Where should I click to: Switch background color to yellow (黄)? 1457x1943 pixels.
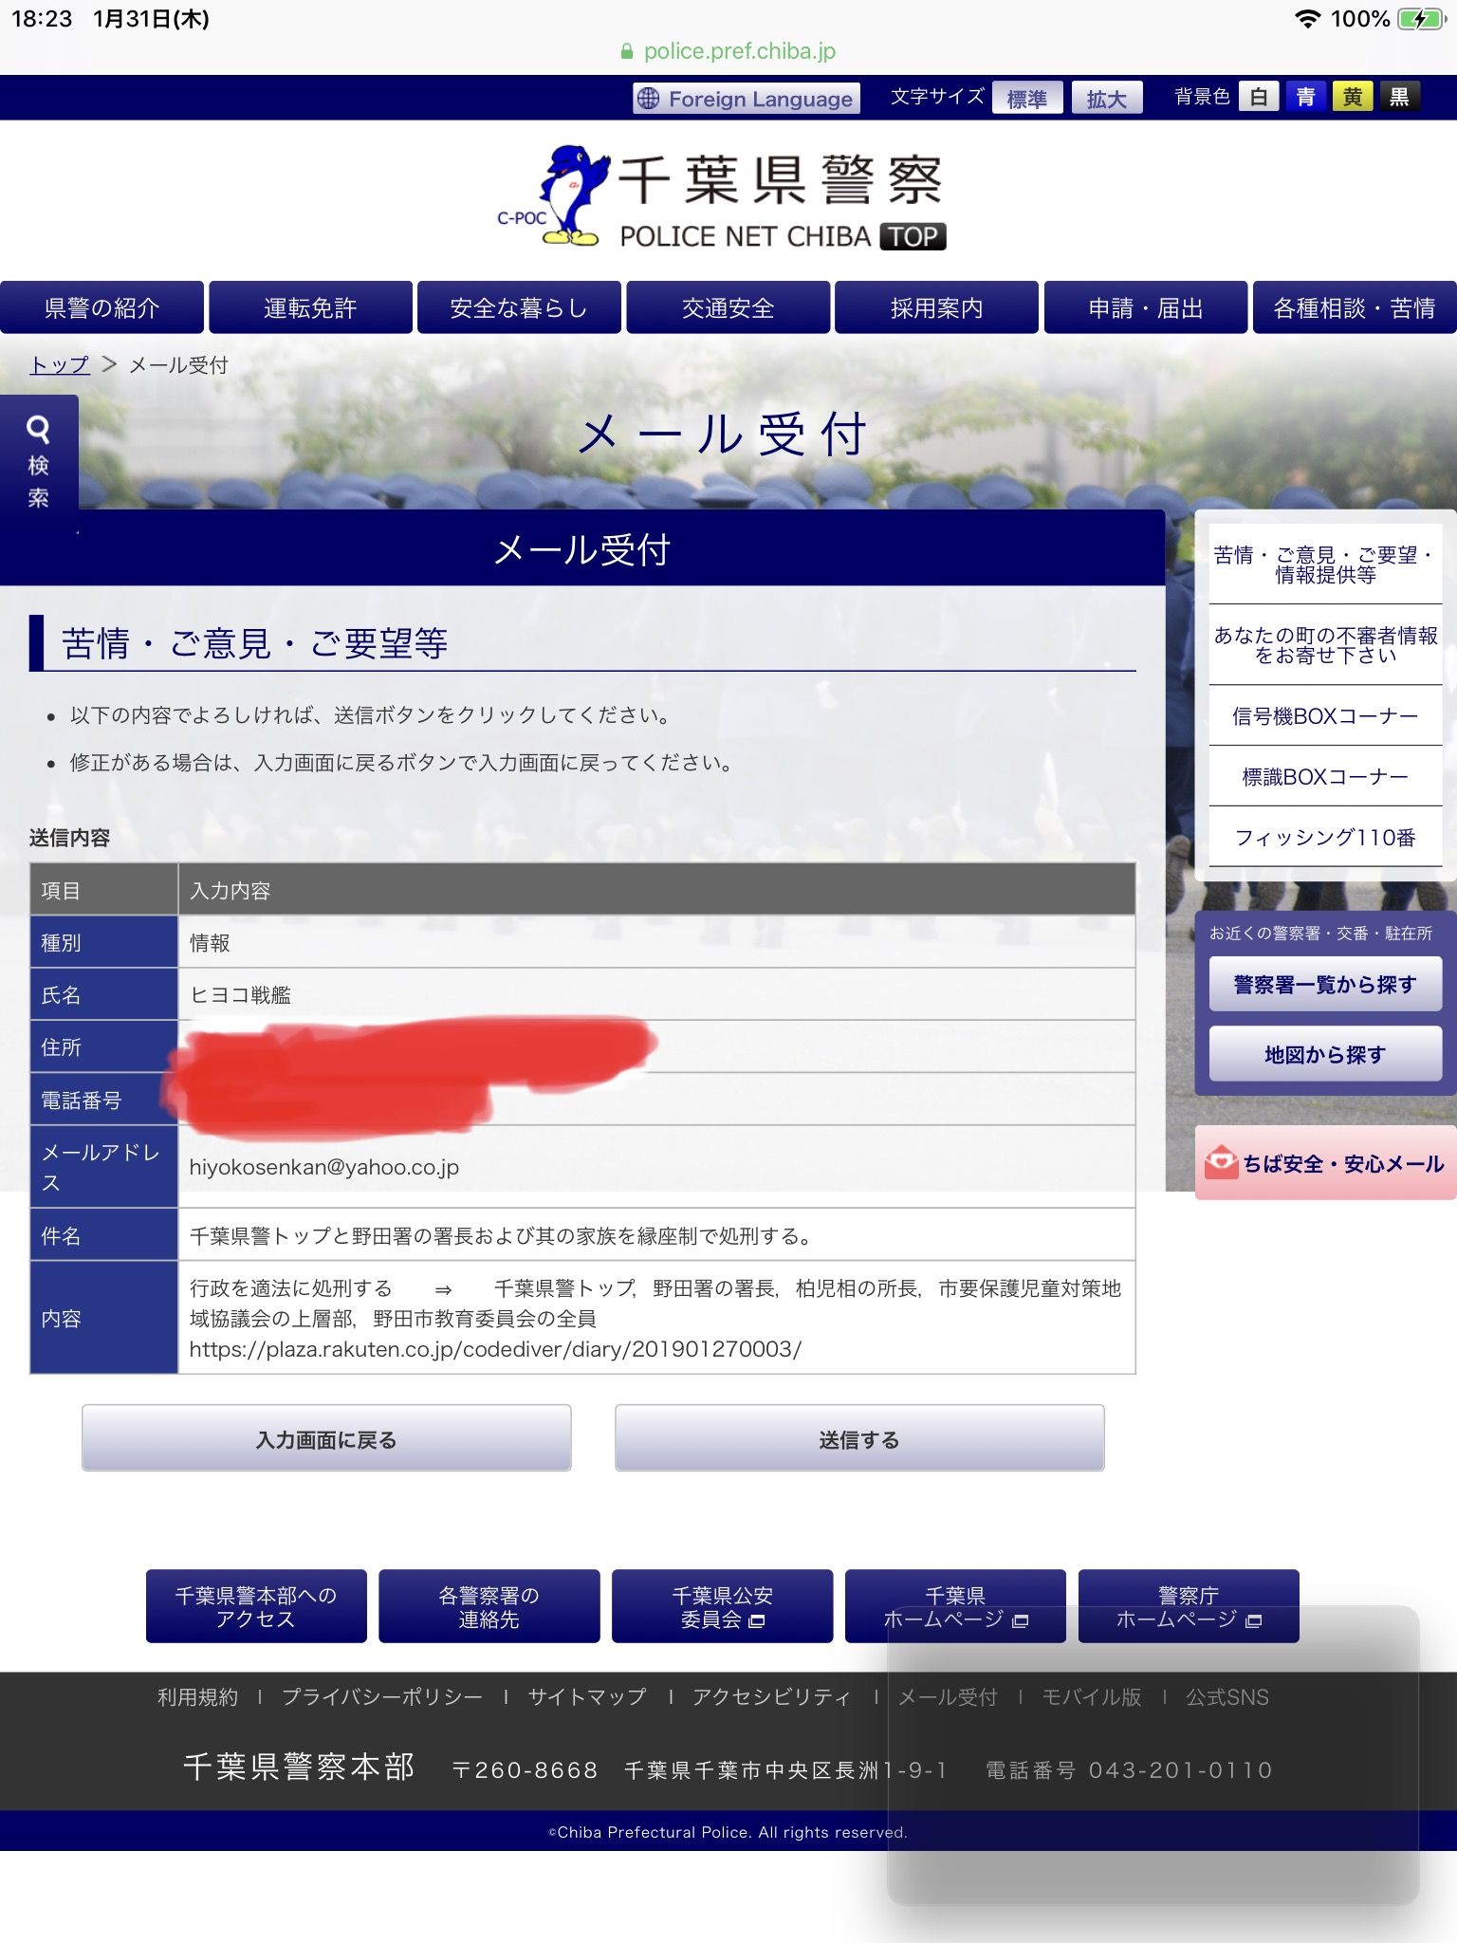tap(1352, 97)
